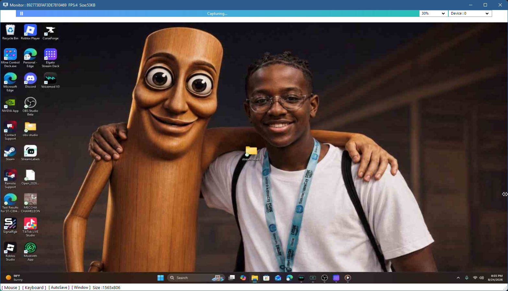Image resolution: width=508 pixels, height=291 pixels.
Task: Select the fifine Control Deck.exe icon
Action: (x=10, y=58)
